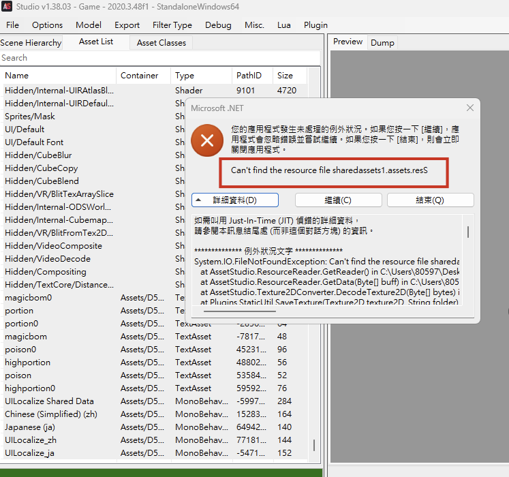Open the Debug menu
Image resolution: width=509 pixels, height=477 pixels.
218,25
